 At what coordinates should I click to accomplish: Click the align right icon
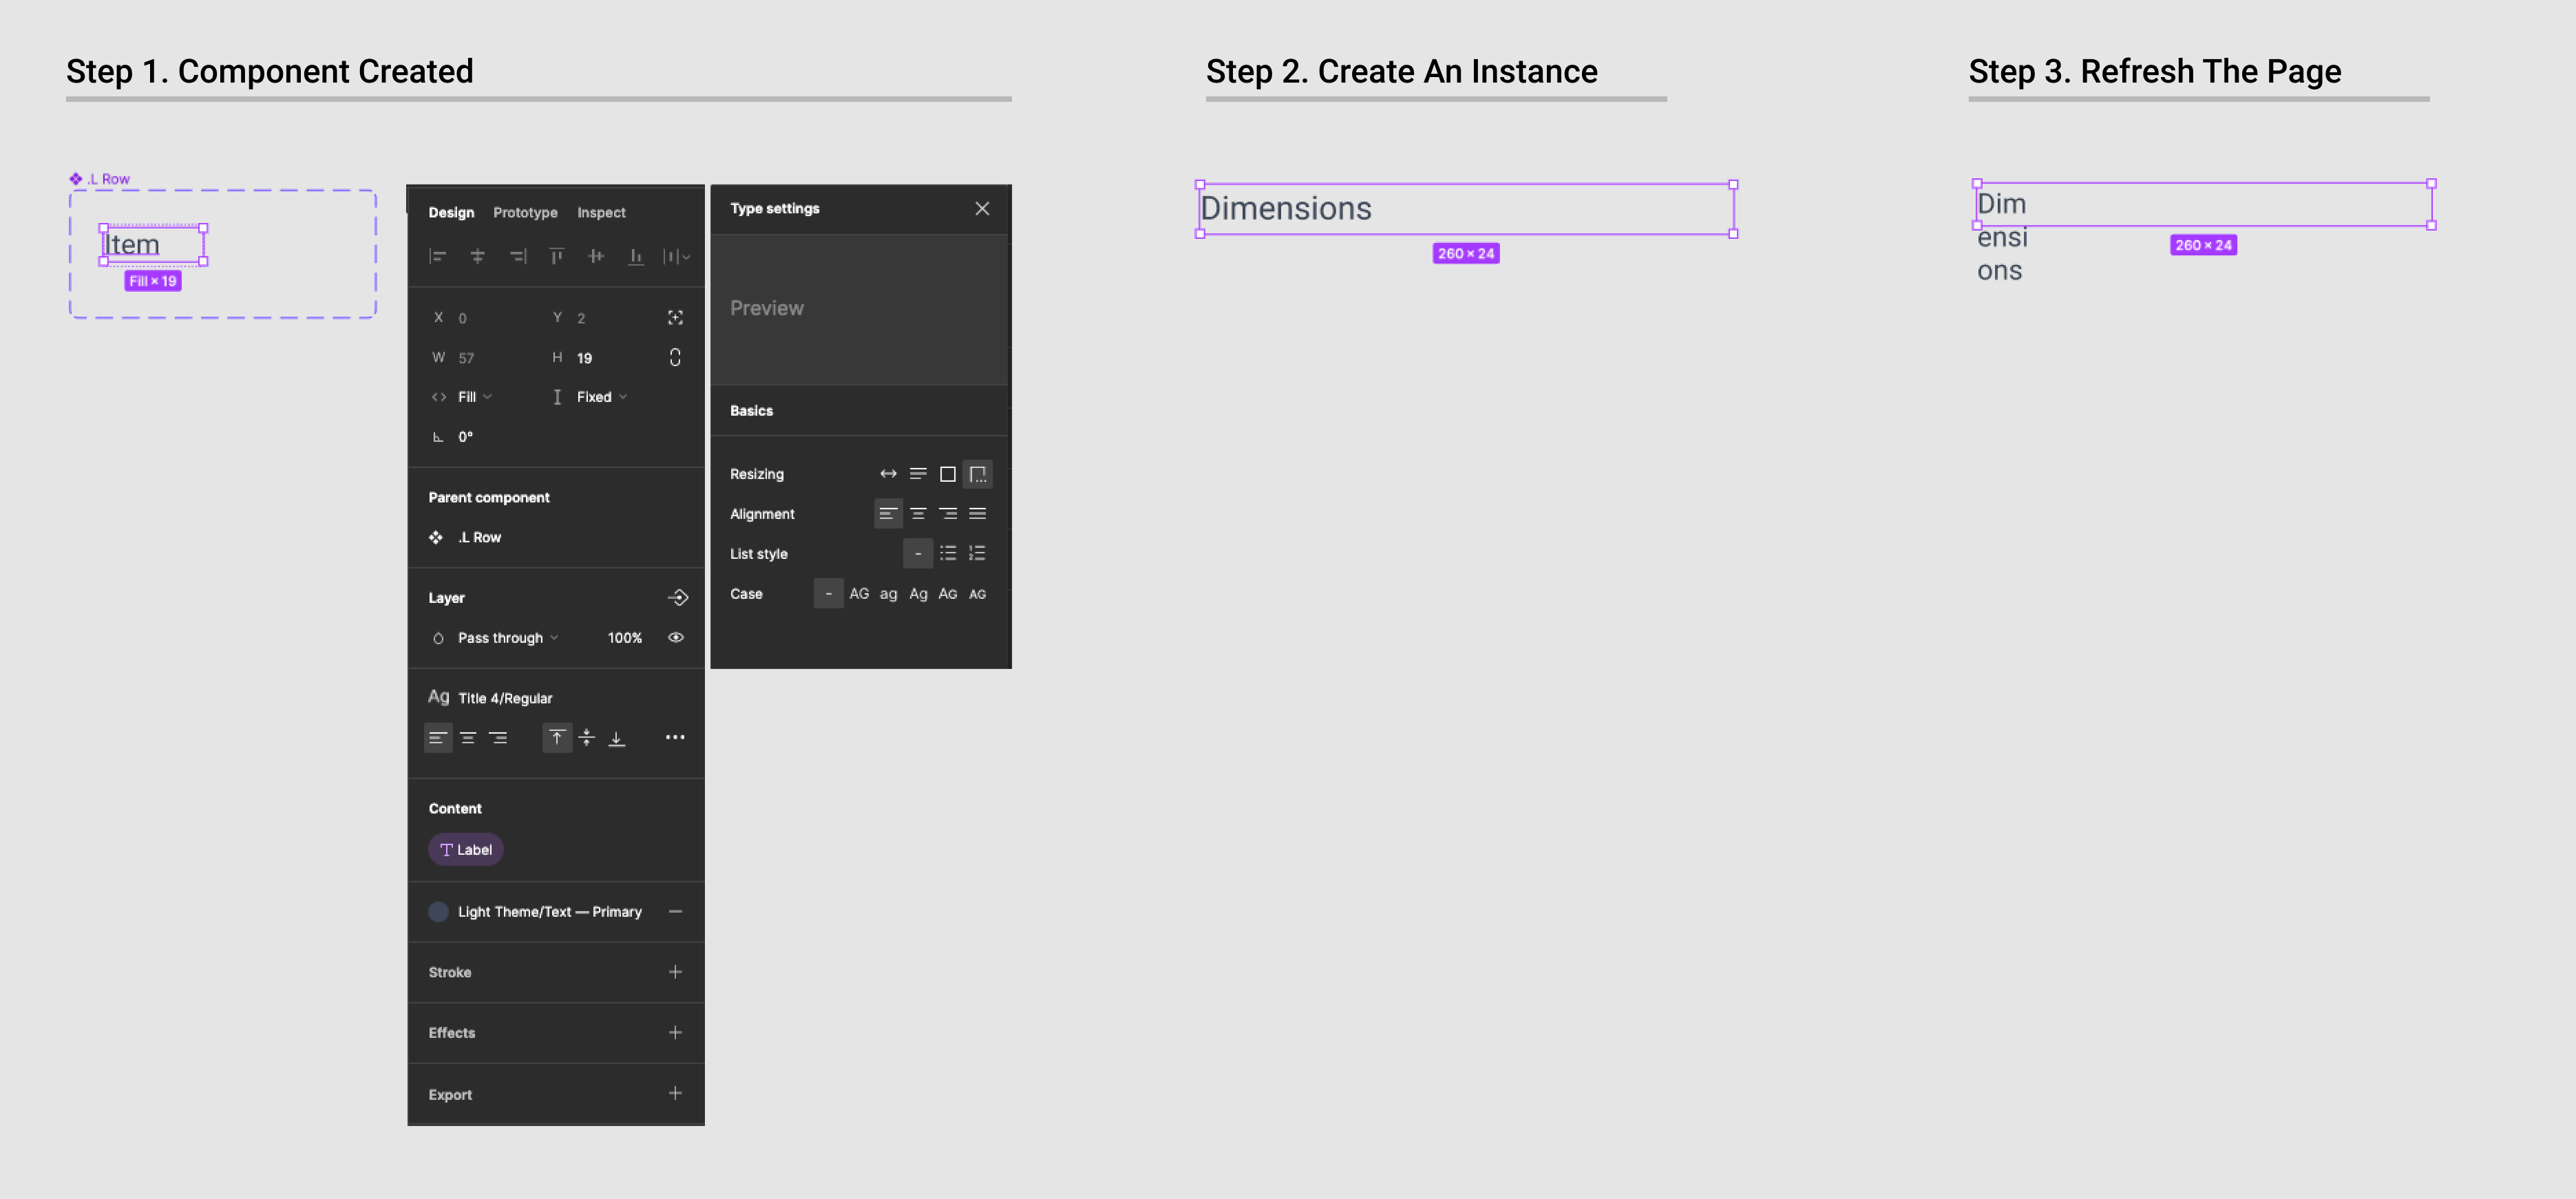tap(517, 257)
